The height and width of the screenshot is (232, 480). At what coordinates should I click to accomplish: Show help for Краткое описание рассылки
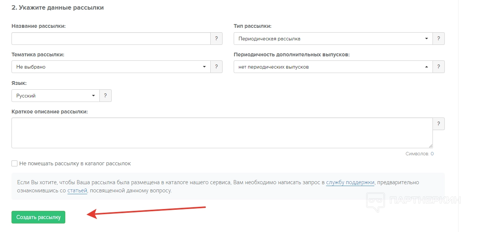438,124
